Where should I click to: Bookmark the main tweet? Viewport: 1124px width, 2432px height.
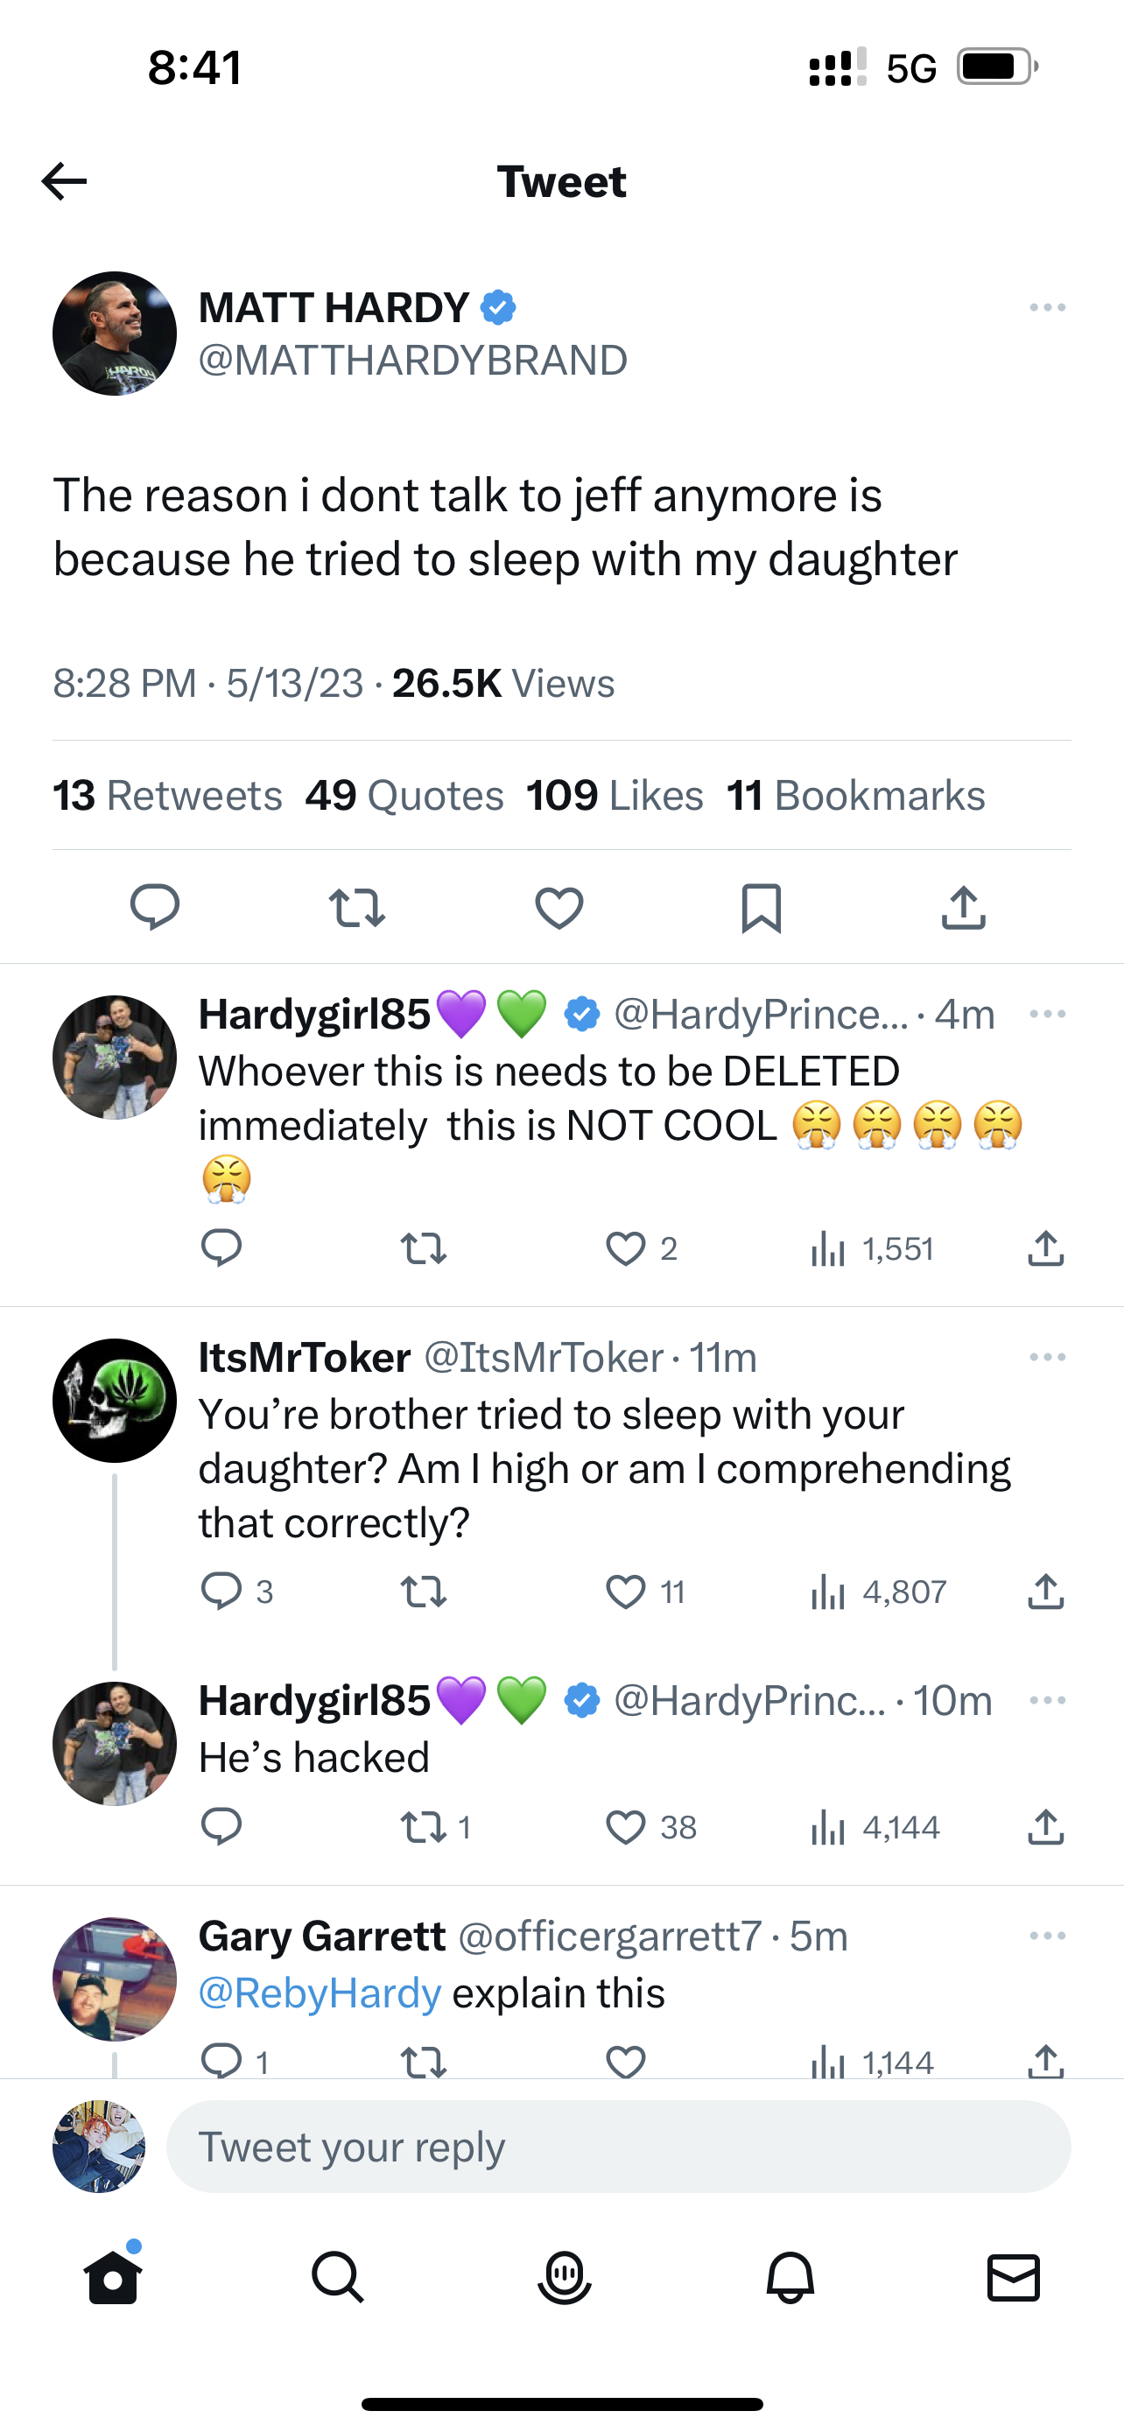pyautogui.click(x=761, y=908)
